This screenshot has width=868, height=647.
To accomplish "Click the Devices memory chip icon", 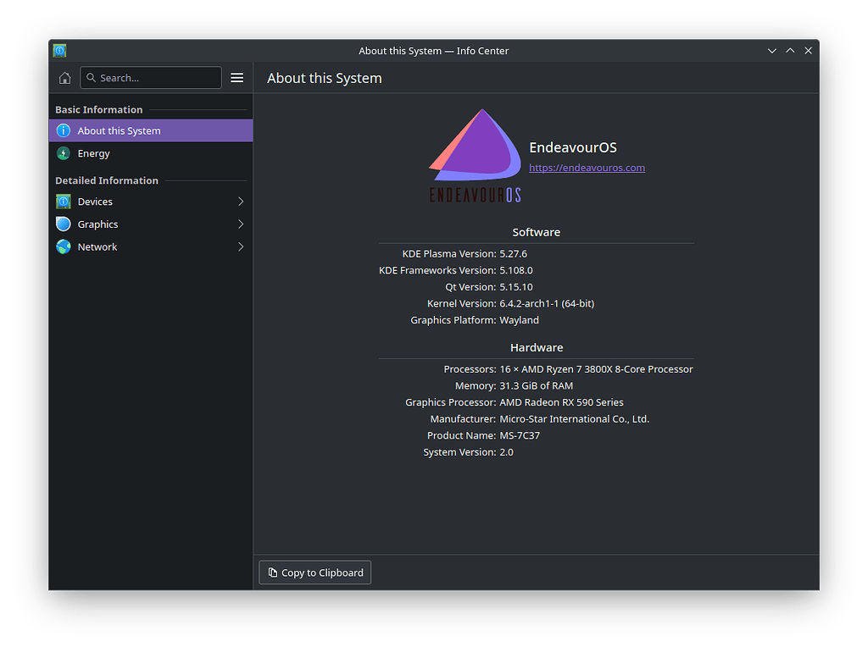I will pos(65,202).
